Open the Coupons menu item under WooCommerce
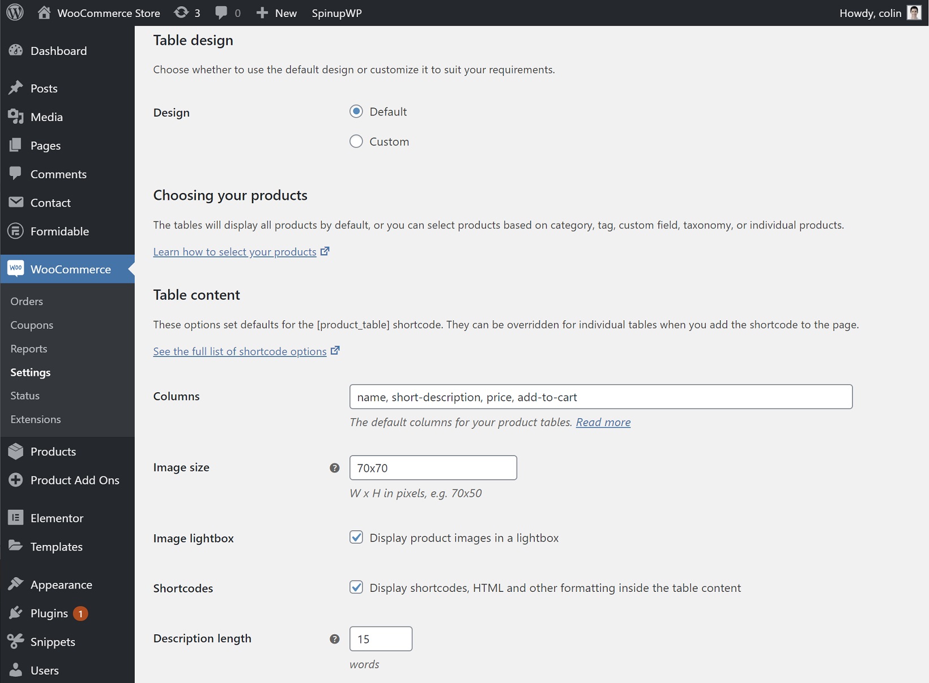 pyautogui.click(x=31, y=325)
